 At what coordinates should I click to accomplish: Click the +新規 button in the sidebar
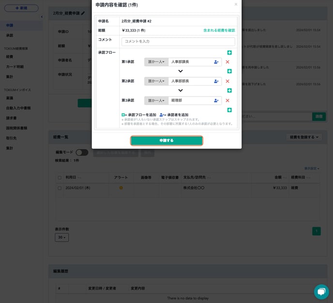pos(21,8)
